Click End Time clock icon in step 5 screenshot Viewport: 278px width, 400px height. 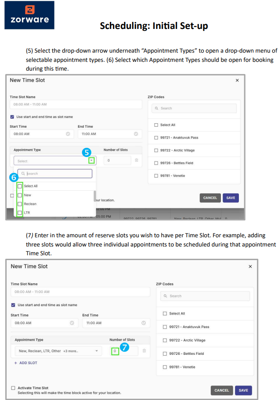click(136, 134)
